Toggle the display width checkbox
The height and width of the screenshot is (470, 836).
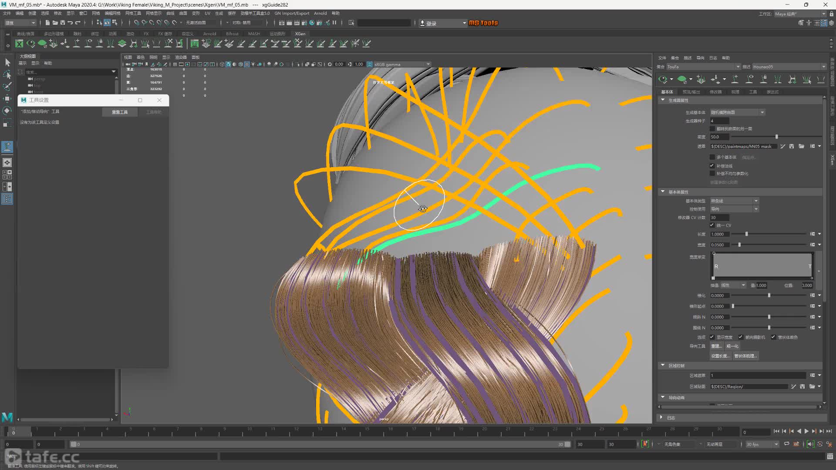(712, 337)
